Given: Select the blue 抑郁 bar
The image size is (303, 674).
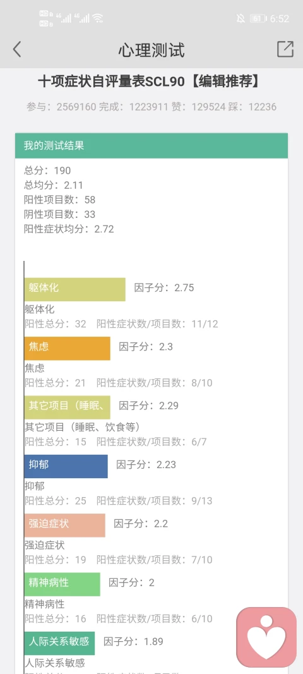Looking at the screenshot, I should tap(66, 466).
